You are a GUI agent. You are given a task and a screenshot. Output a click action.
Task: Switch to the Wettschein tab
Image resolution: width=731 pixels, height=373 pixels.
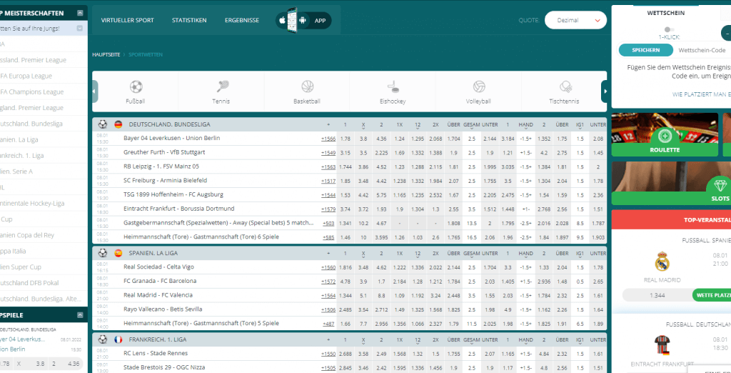pyautogui.click(x=666, y=13)
